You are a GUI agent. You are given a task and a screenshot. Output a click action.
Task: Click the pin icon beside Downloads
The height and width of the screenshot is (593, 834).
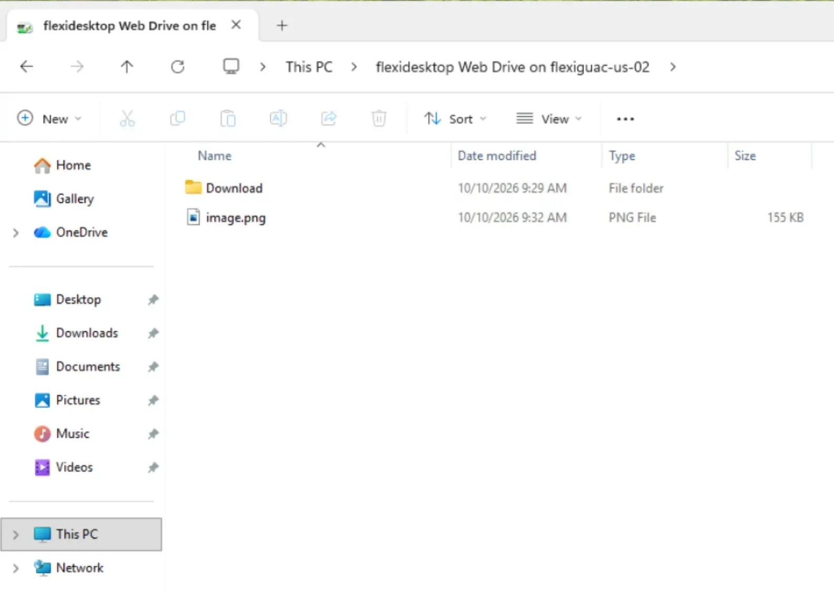153,333
